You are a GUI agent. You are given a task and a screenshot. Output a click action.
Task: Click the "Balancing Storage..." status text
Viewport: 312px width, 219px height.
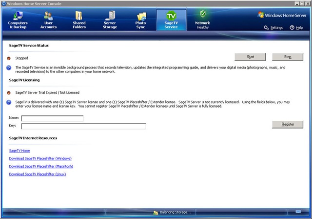pyautogui.click(x=175, y=212)
